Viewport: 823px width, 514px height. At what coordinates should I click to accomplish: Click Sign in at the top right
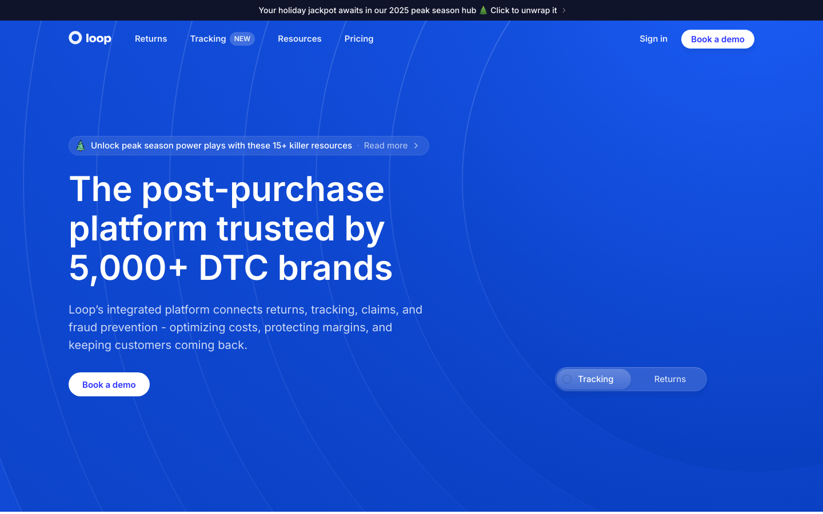point(653,39)
